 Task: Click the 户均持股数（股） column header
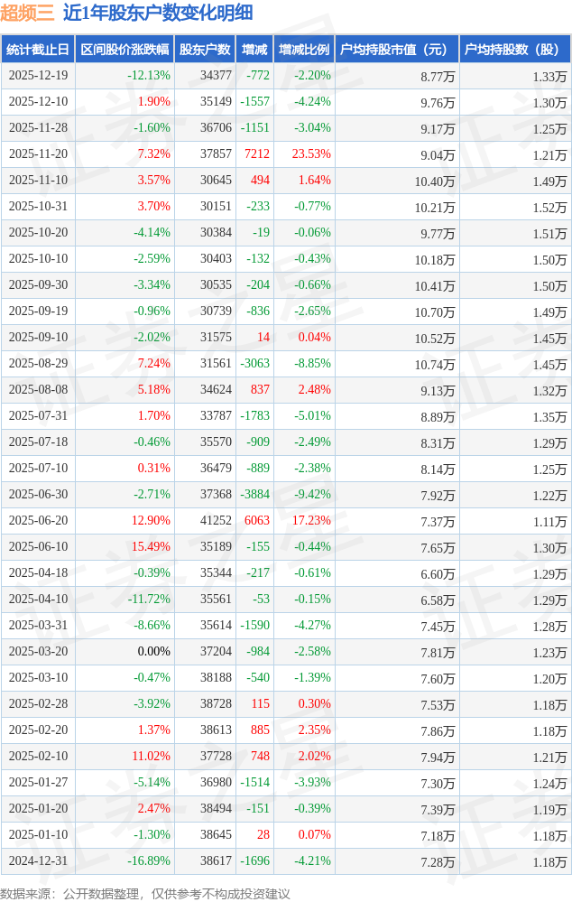click(514, 50)
